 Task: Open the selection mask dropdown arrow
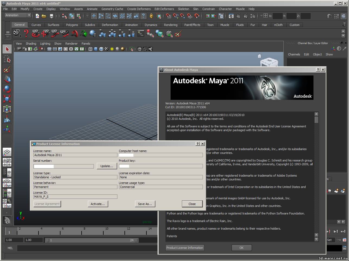[87, 16]
